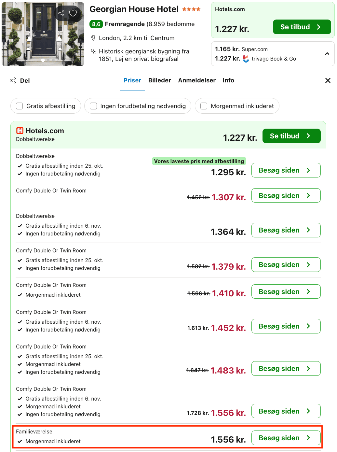Click the share icon on hotel photo
This screenshot has width=337, height=452.
point(61,13)
